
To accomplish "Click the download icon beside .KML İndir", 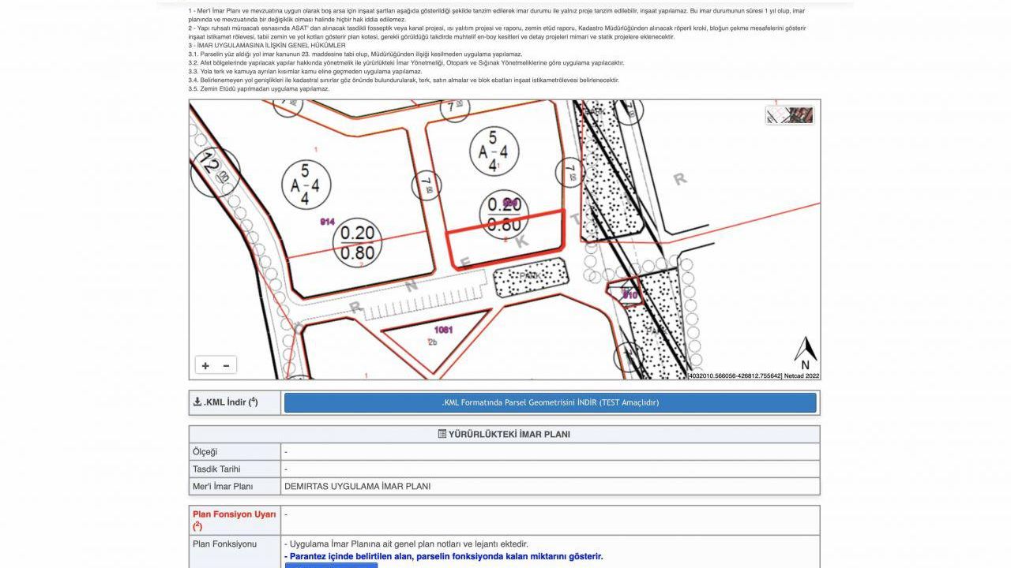I will pyautogui.click(x=197, y=402).
